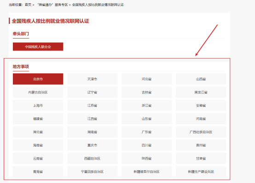The image size is (255, 183).
Task: Pick 云南省 from the grid
Action: (38, 158)
